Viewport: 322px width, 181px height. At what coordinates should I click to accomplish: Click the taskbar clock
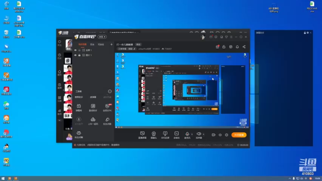tap(318, 179)
